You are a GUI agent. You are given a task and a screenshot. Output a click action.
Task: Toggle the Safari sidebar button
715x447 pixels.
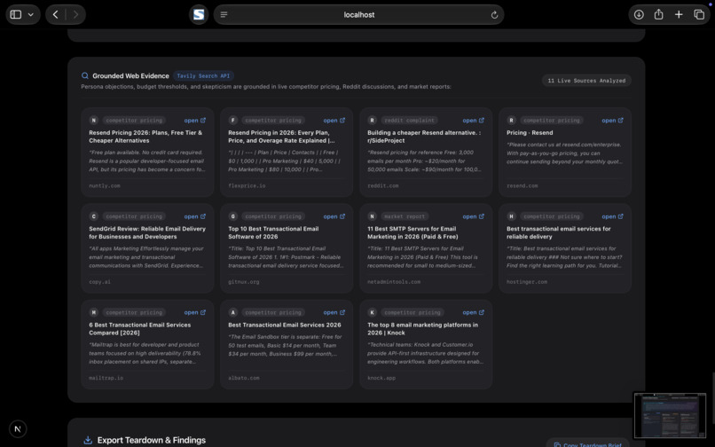[x=15, y=14]
